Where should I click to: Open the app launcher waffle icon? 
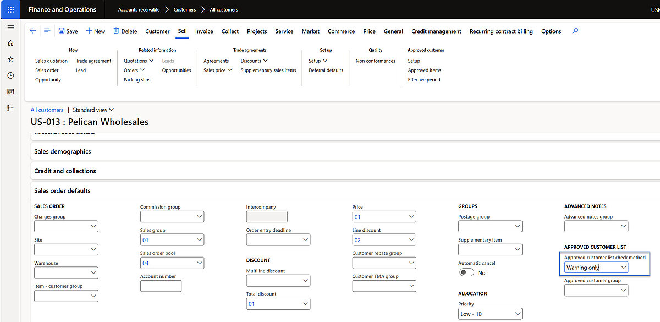pyautogui.click(x=10, y=9)
